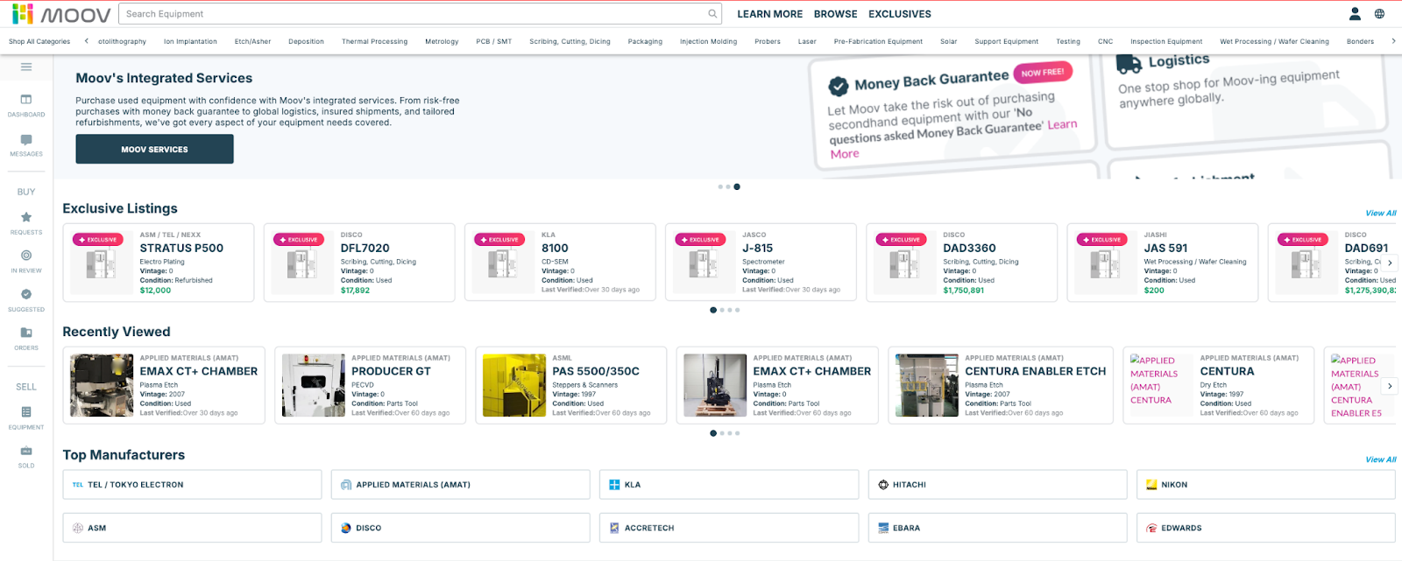1402x561 pixels.
Task: Click the ASM logo icon
Action: click(x=78, y=529)
